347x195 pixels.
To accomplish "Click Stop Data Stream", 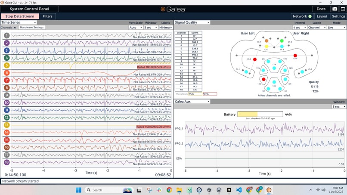I will pyautogui.click(x=20, y=16).
